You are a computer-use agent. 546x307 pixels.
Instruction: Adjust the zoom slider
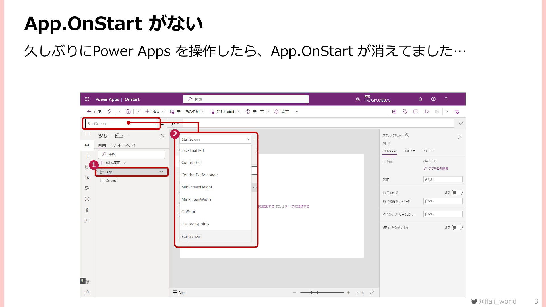coord(322,293)
